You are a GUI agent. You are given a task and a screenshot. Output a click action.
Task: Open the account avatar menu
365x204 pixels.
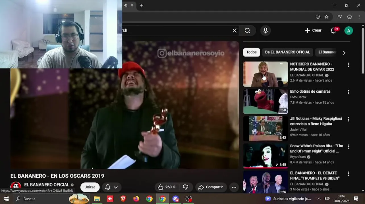[349, 31]
